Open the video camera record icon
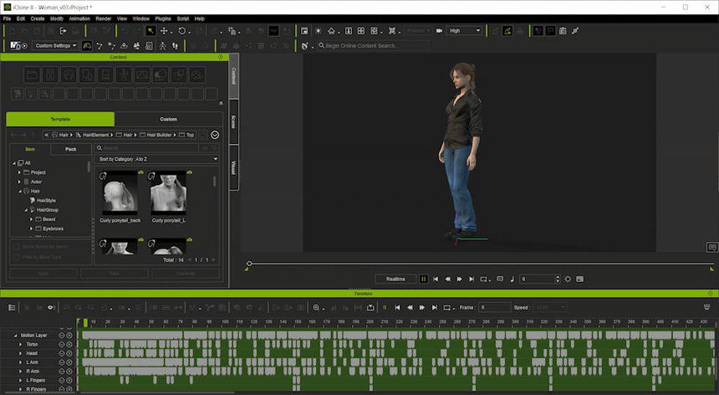Image resolution: width=719 pixels, height=395 pixels. (439, 31)
